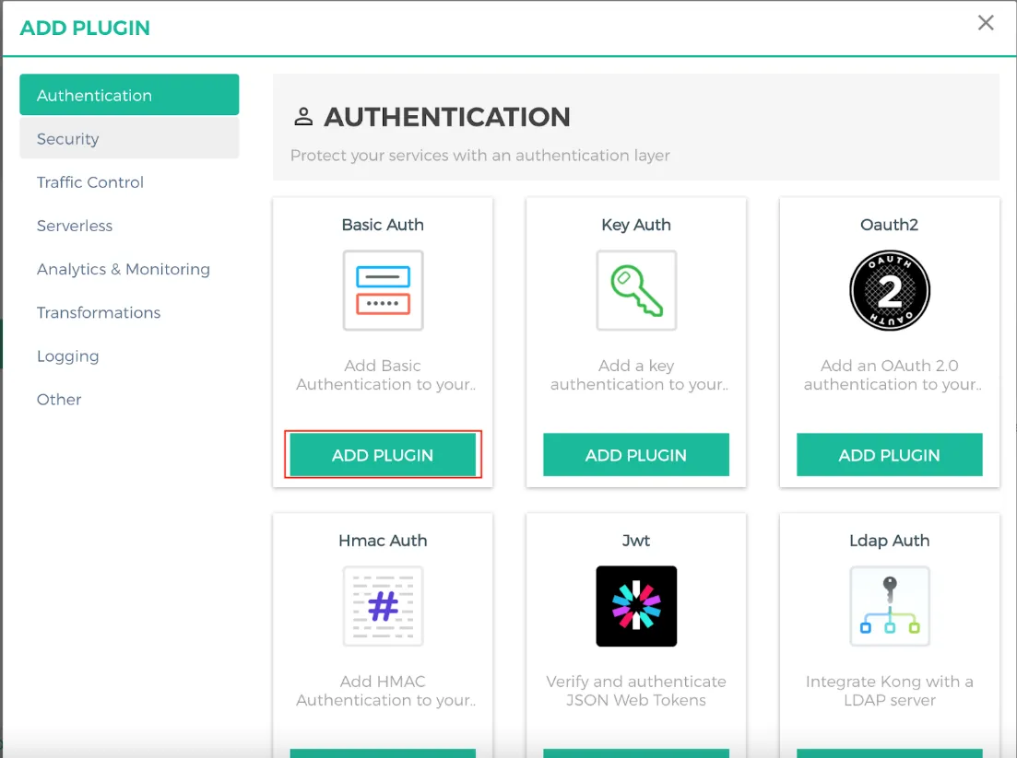The height and width of the screenshot is (758, 1017).
Task: Click the Ldap Auth tree icon
Action: coord(889,606)
